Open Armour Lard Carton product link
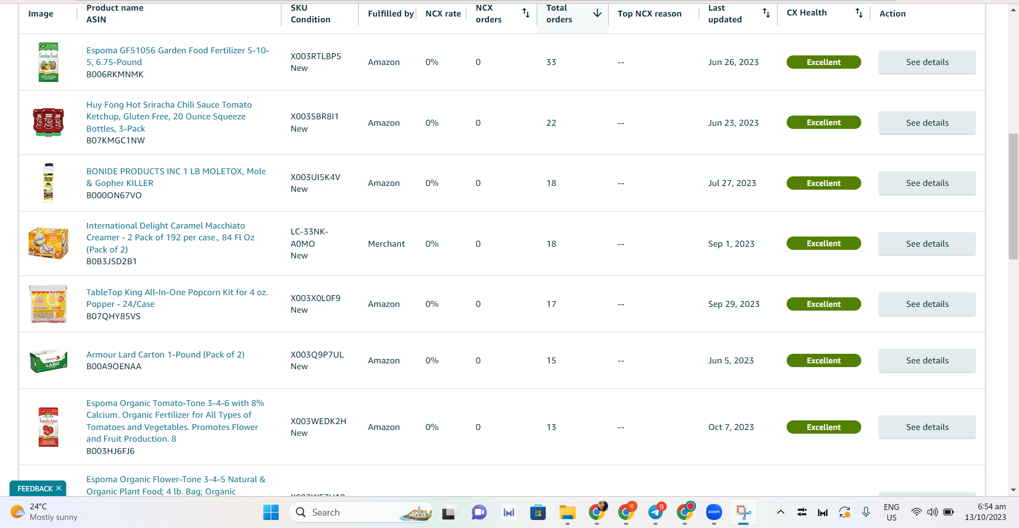This screenshot has height=528, width=1019. (165, 354)
